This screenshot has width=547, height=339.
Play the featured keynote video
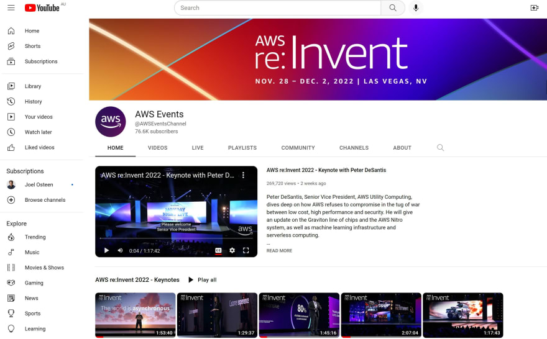click(x=106, y=250)
